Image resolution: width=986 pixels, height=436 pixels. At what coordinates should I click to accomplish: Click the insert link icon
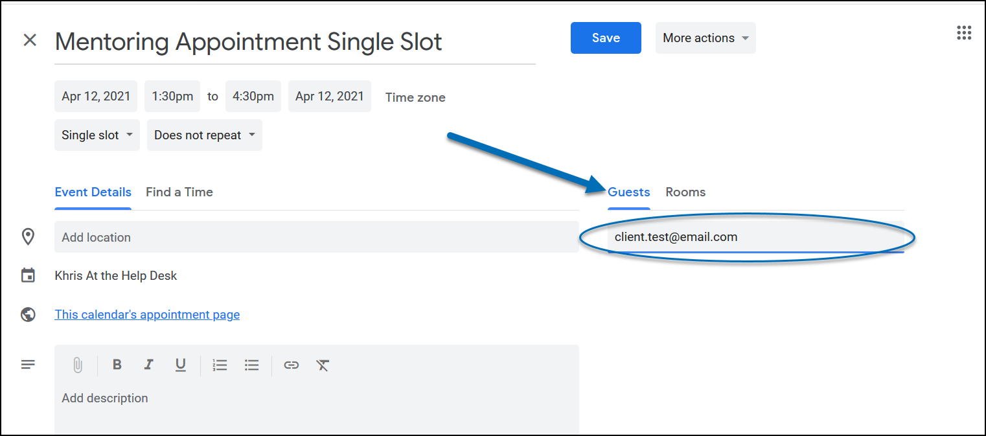click(x=292, y=365)
